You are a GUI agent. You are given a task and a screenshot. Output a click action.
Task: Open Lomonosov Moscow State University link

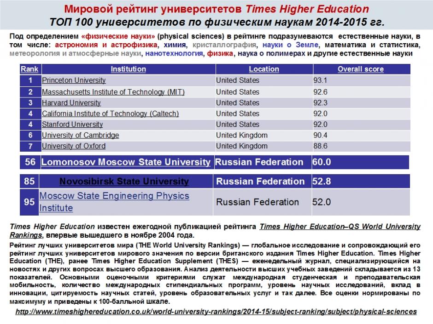click(126, 162)
